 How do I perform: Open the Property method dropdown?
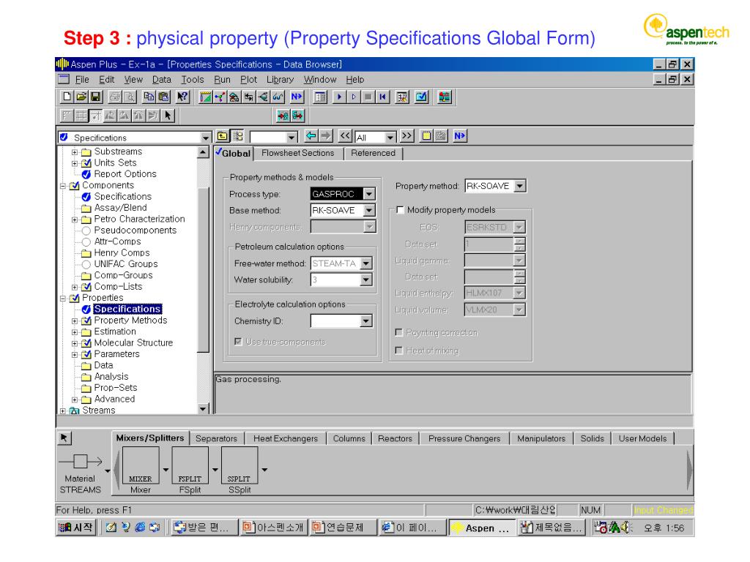tap(521, 187)
